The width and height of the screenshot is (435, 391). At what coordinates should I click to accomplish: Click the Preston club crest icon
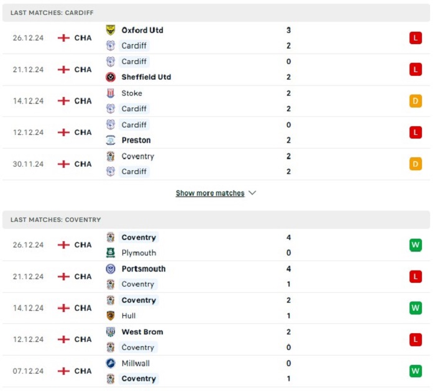pos(111,140)
